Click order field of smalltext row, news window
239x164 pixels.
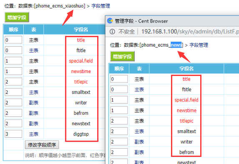coord(119,131)
